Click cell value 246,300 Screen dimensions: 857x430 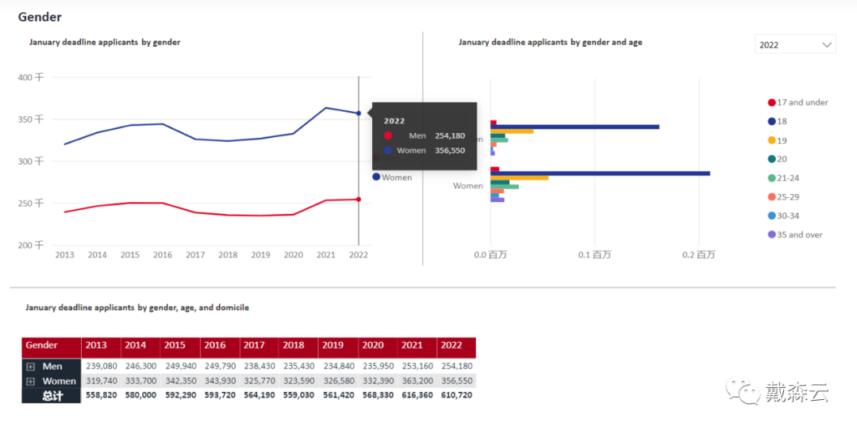coord(140,366)
